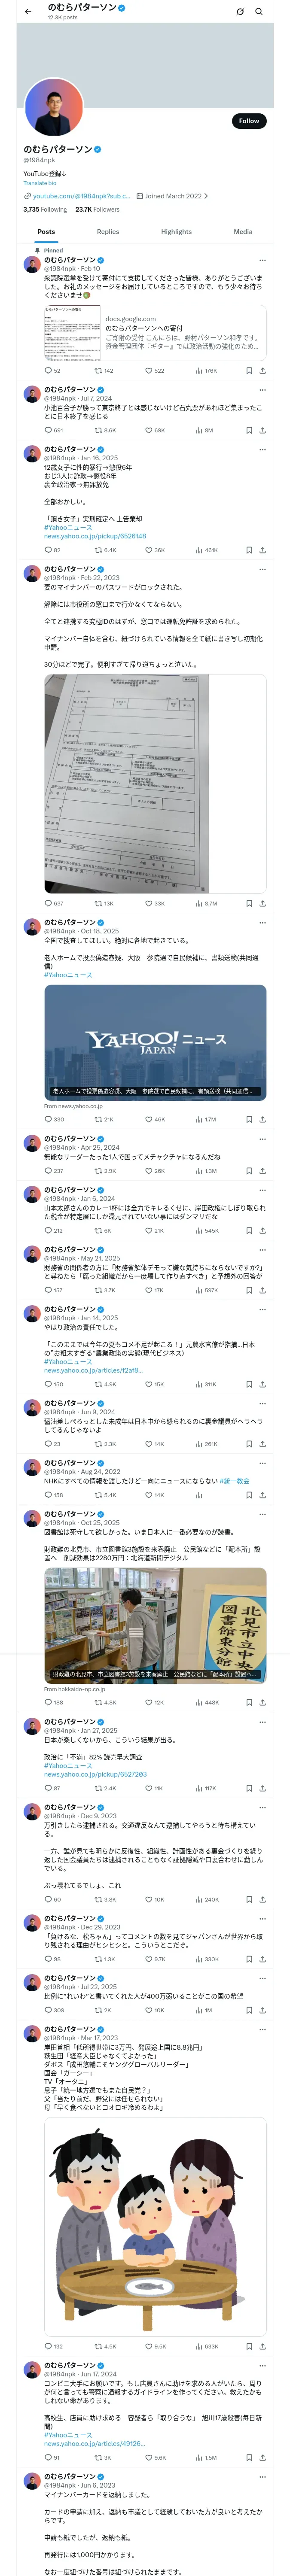Follow the @1984npk account
The width and height of the screenshot is (290, 2576).
pyautogui.click(x=249, y=120)
